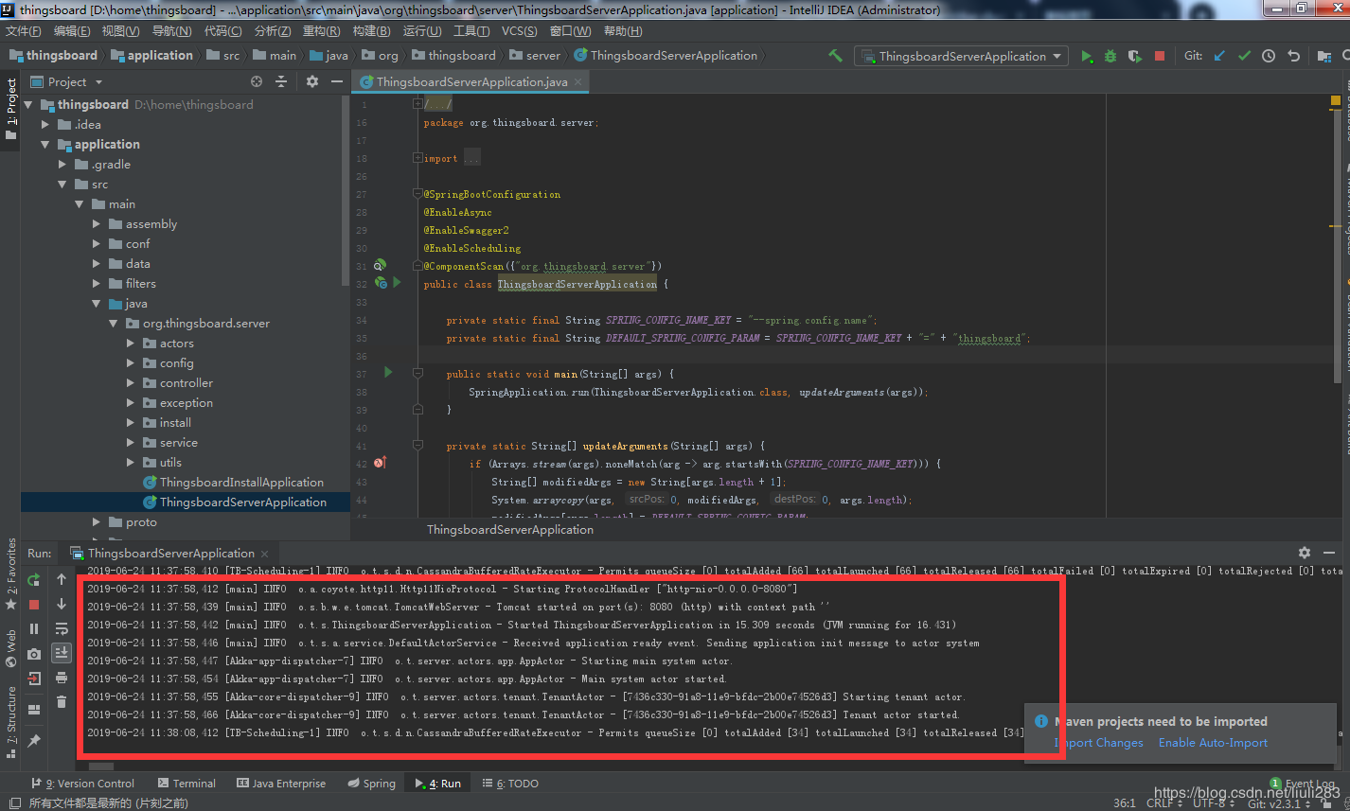Toggle the 7: Structure side tool window
The height and width of the screenshot is (811, 1350).
(10, 722)
